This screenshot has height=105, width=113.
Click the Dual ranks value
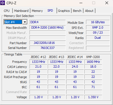tap(98, 38)
